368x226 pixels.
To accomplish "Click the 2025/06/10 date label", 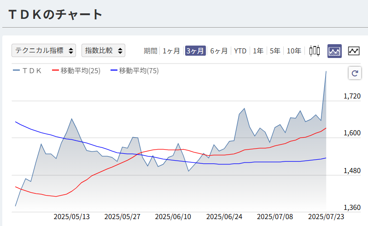I will click(x=173, y=217).
